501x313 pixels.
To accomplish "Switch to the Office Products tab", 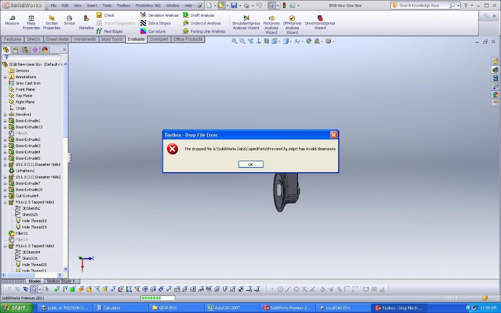I will pos(188,39).
